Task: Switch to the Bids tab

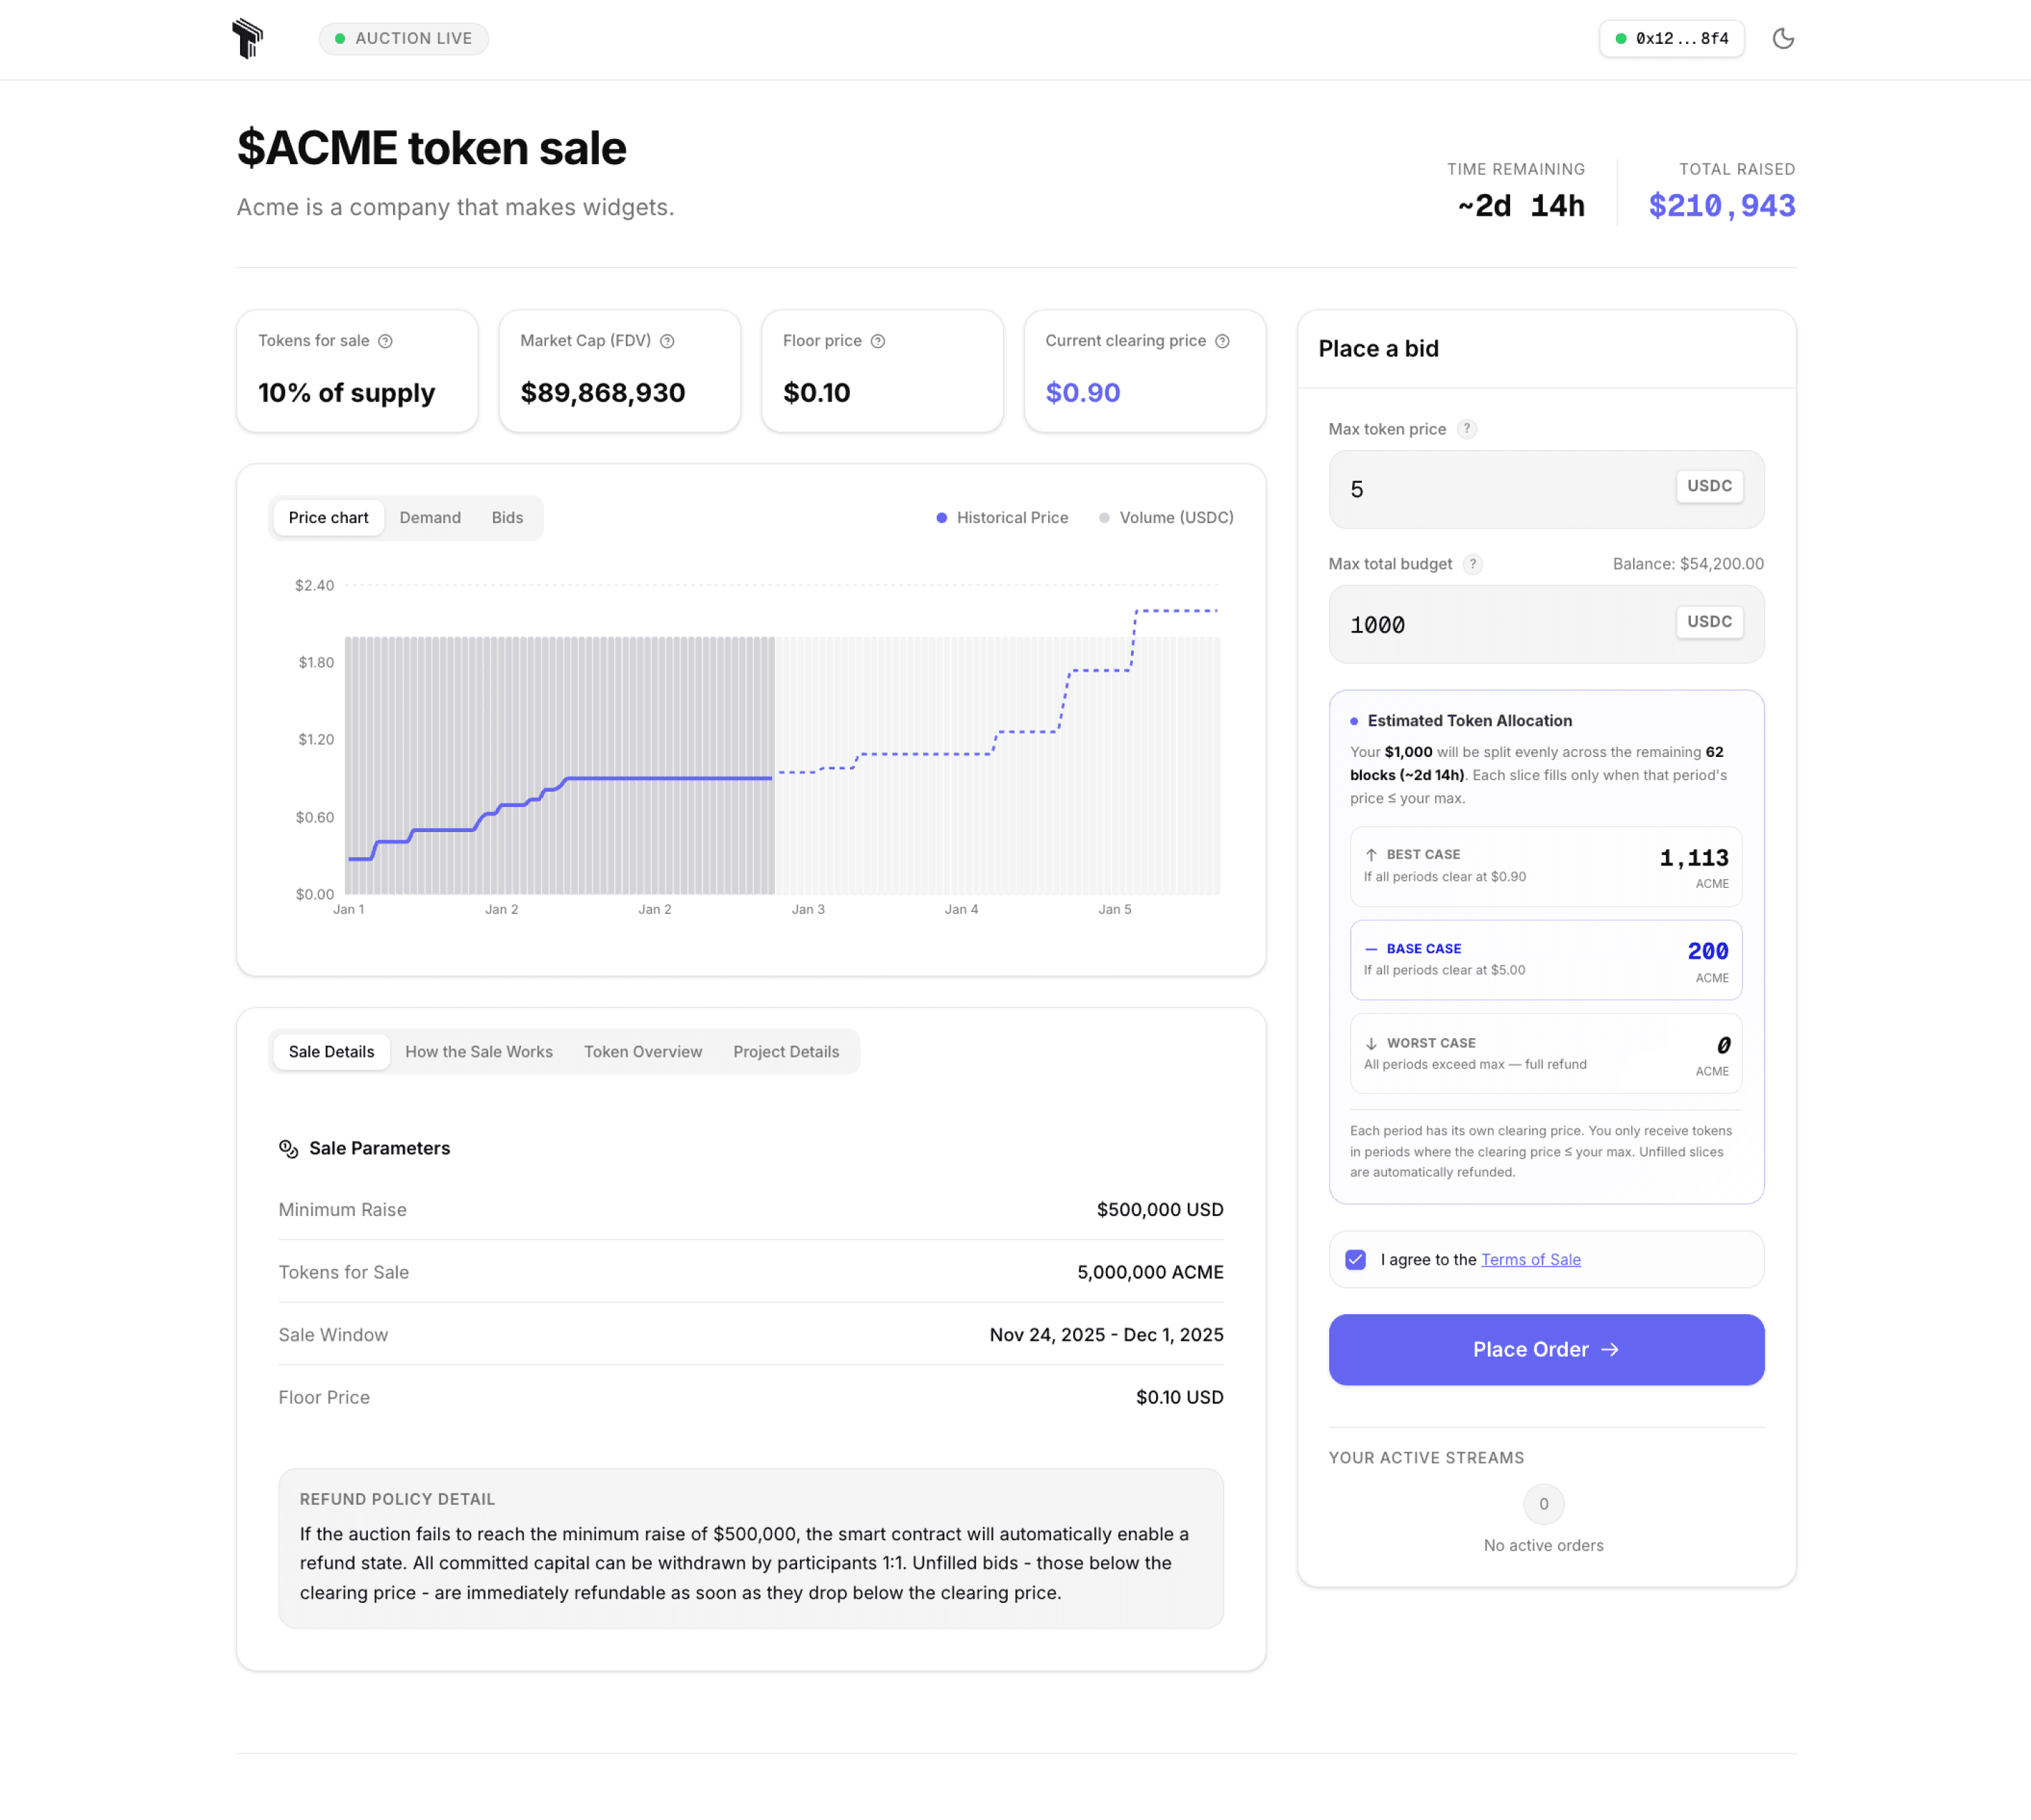Action: pos(507,517)
